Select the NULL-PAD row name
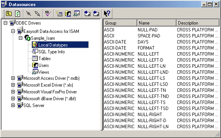This screenshot has height=138, width=221. pyautogui.click(x=147, y=30)
